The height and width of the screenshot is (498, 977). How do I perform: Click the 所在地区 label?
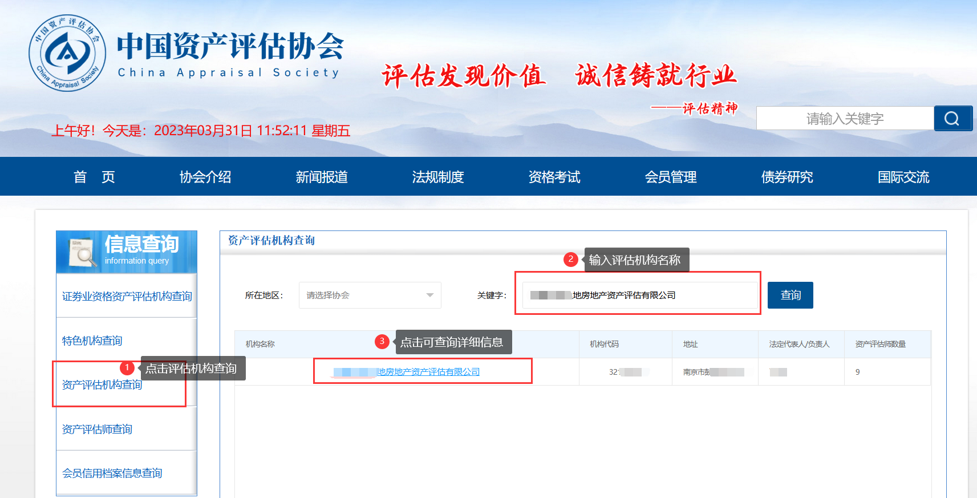pyautogui.click(x=264, y=295)
